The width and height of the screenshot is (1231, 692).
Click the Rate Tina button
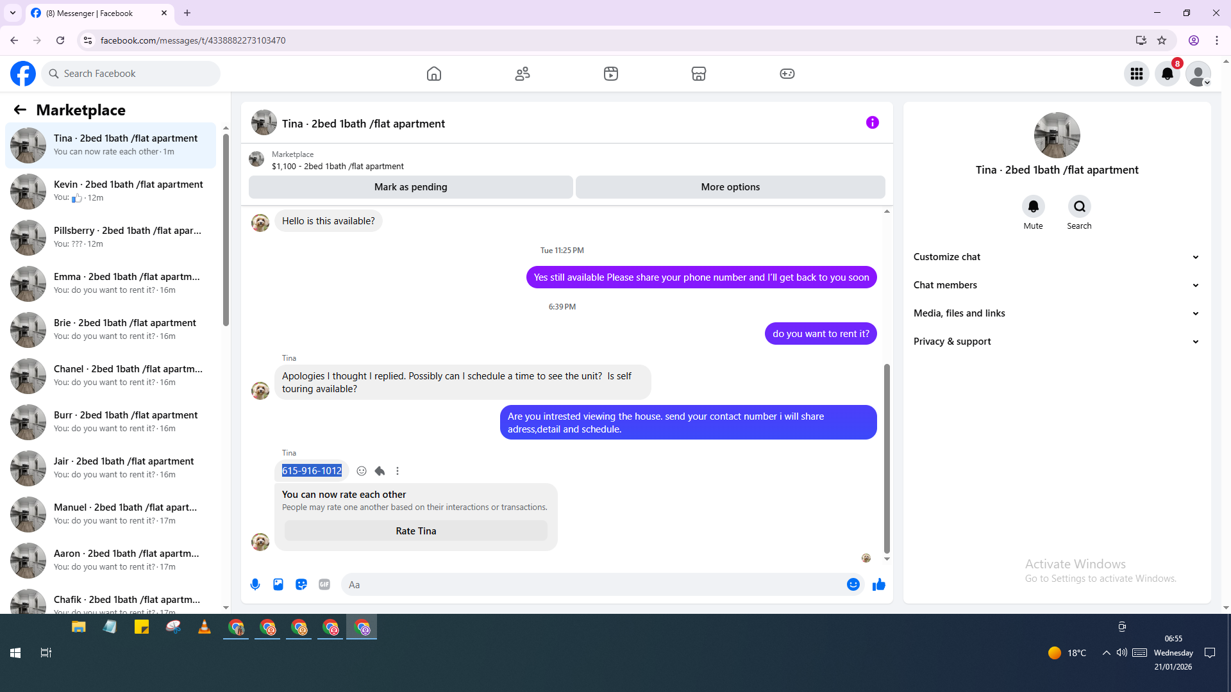415,531
